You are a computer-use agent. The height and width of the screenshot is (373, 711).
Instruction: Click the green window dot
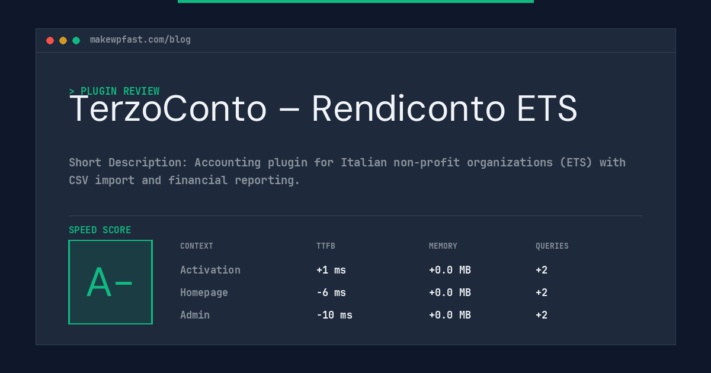76,40
